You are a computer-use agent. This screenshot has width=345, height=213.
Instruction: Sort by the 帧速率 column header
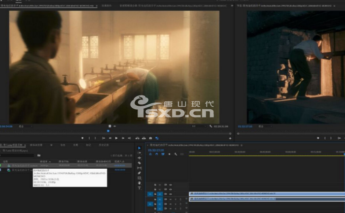click(x=45, y=162)
